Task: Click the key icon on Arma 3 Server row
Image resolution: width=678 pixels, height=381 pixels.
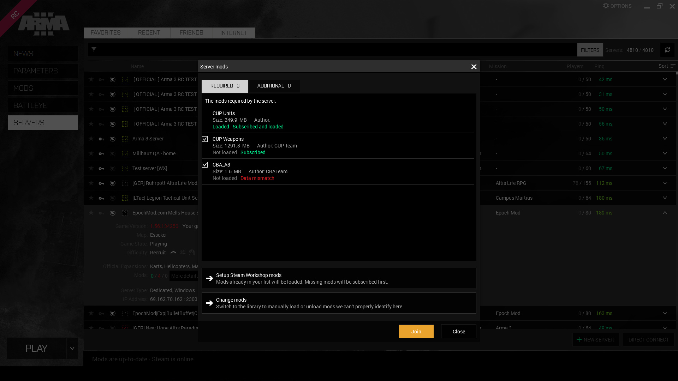Action: [x=101, y=139]
